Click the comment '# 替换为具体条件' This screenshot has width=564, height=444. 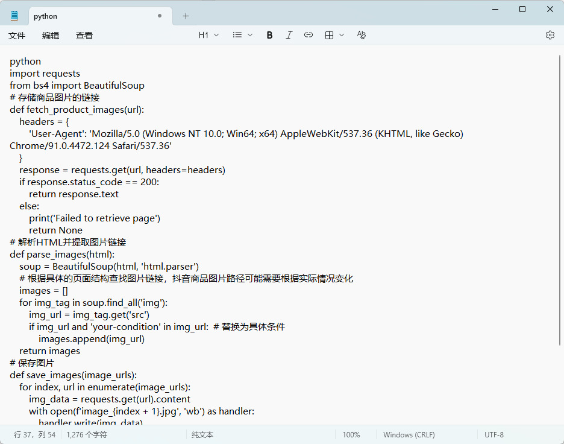click(249, 326)
